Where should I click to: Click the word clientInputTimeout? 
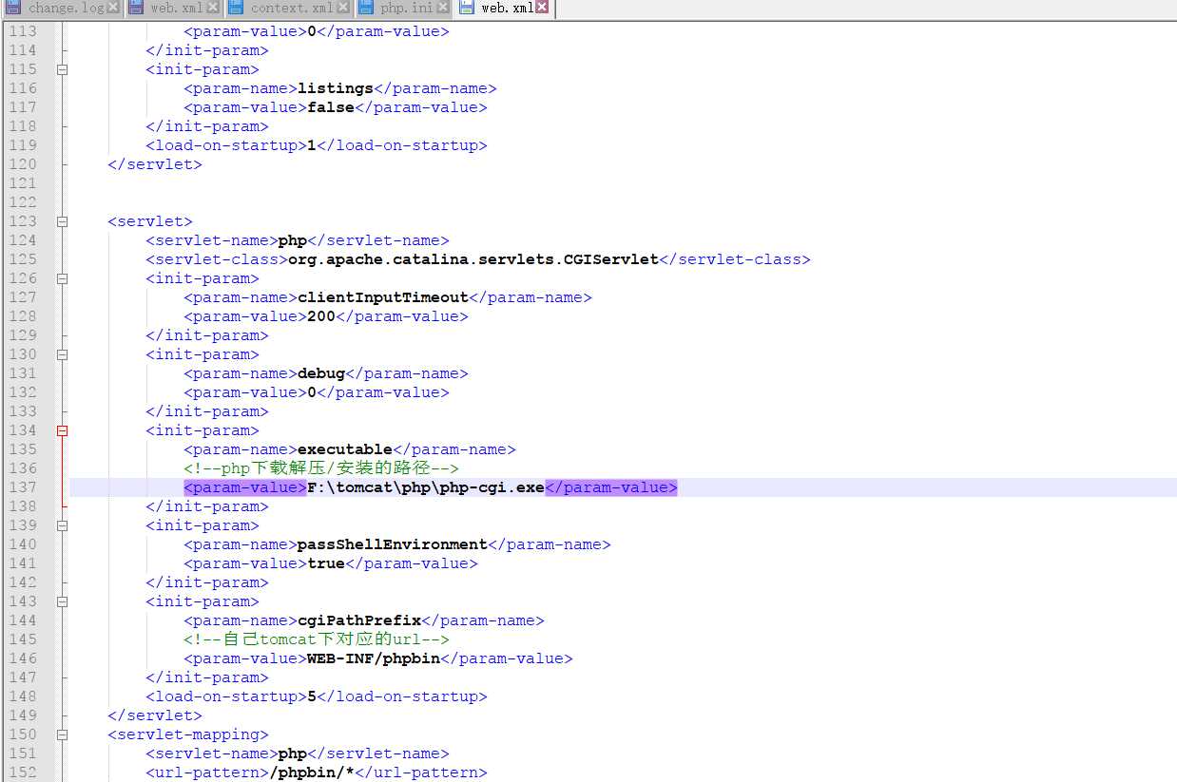[x=383, y=297]
